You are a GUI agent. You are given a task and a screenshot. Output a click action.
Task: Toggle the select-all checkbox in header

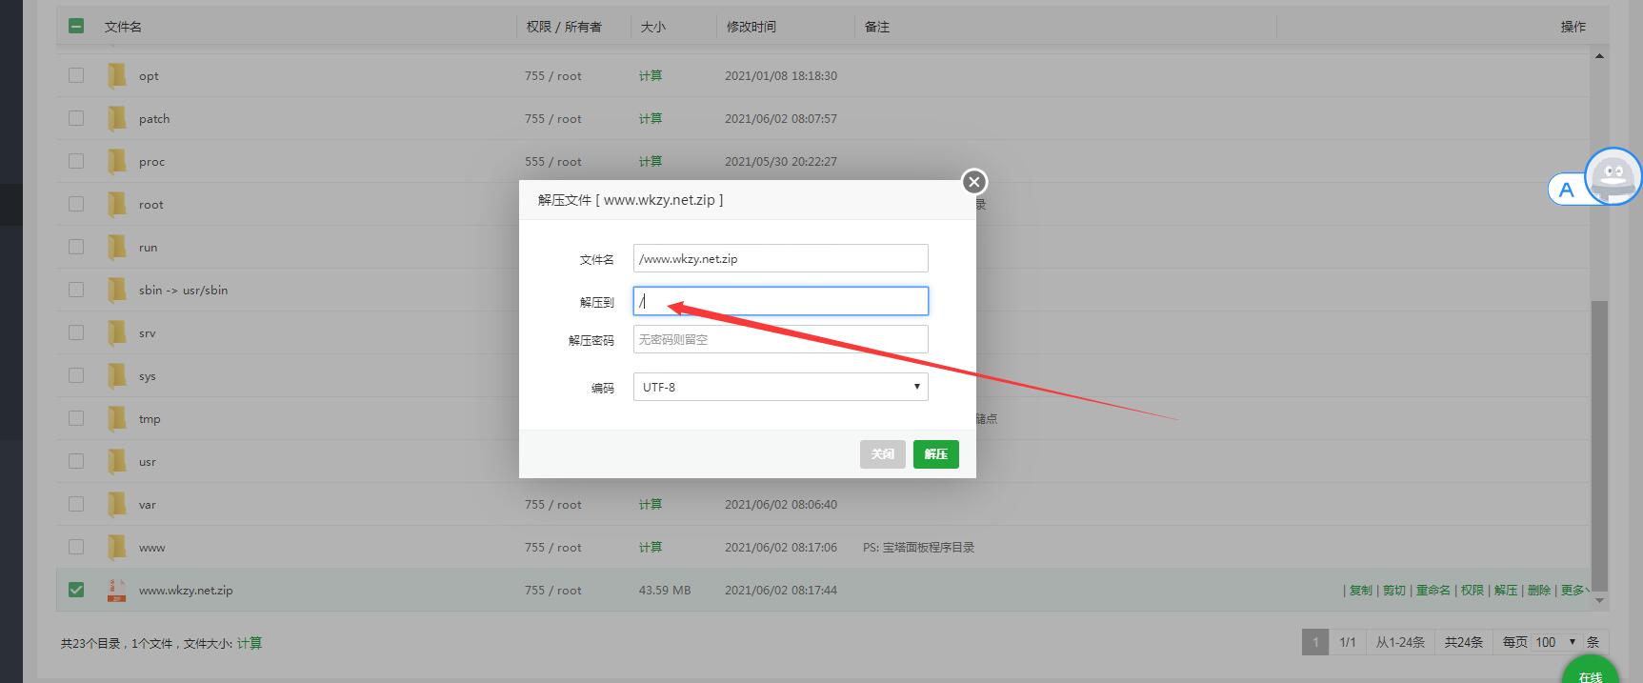(76, 27)
